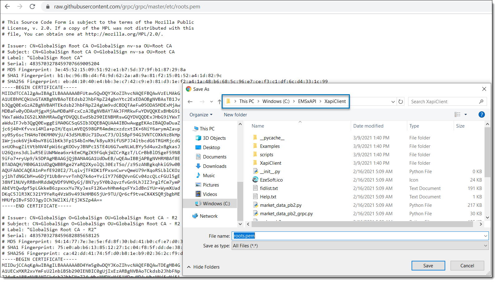
Task: Select Downloads in the navigation pane
Action: pos(215,166)
